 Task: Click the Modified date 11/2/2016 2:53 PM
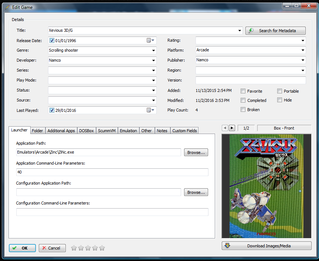213,100
